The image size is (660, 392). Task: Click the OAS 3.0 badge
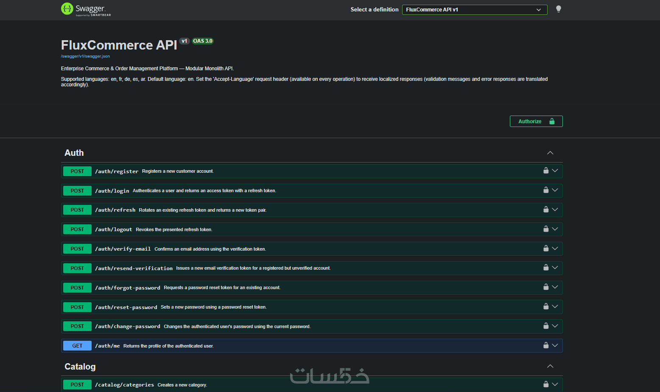click(203, 41)
